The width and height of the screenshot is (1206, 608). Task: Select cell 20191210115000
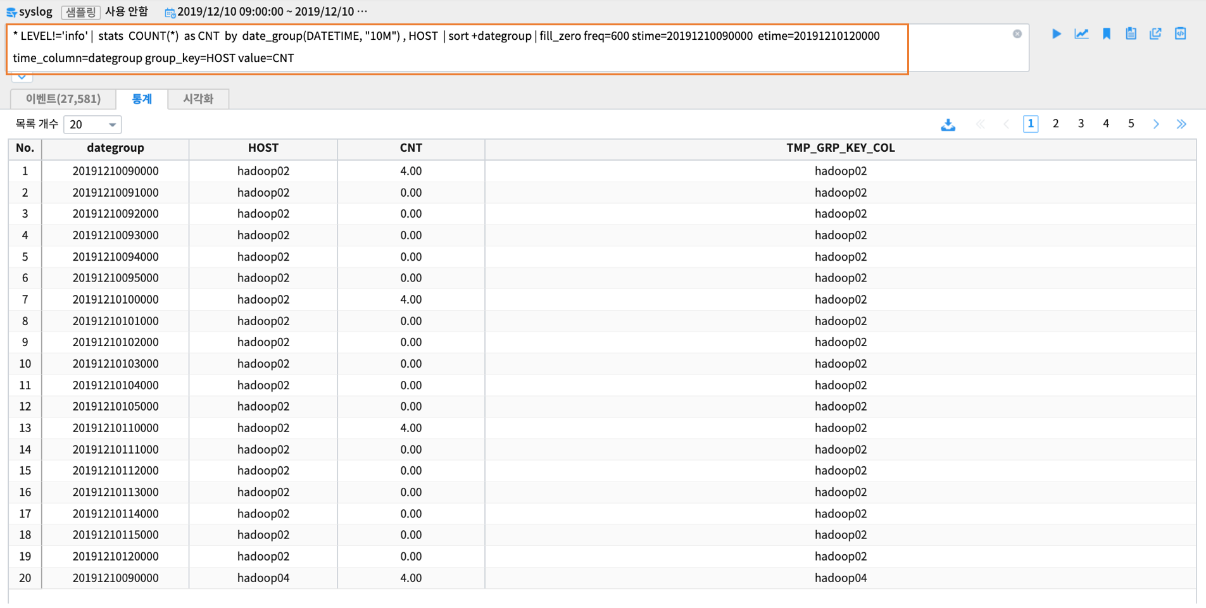(115, 535)
